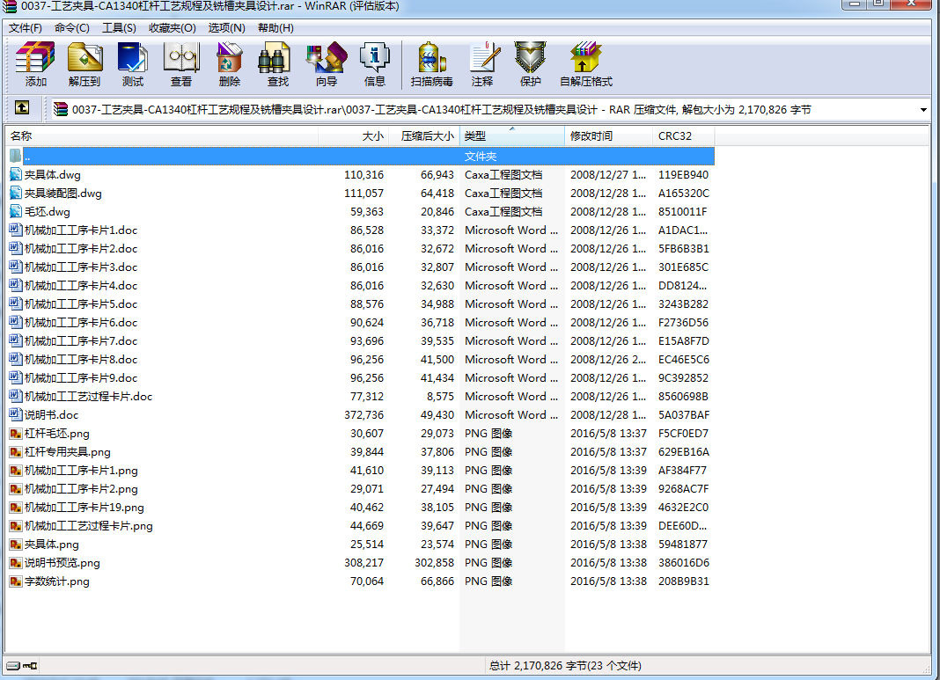
Task: Click the PNG icon of 杠杆毛坯.png
Action: [x=16, y=433]
